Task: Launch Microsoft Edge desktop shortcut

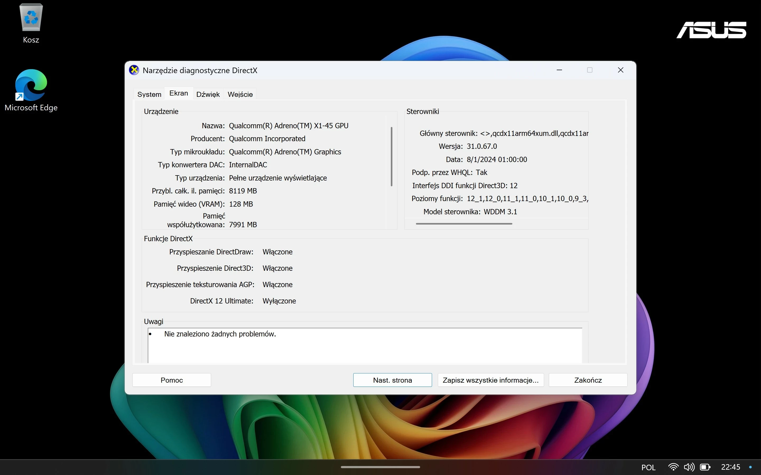Action: pos(31,91)
